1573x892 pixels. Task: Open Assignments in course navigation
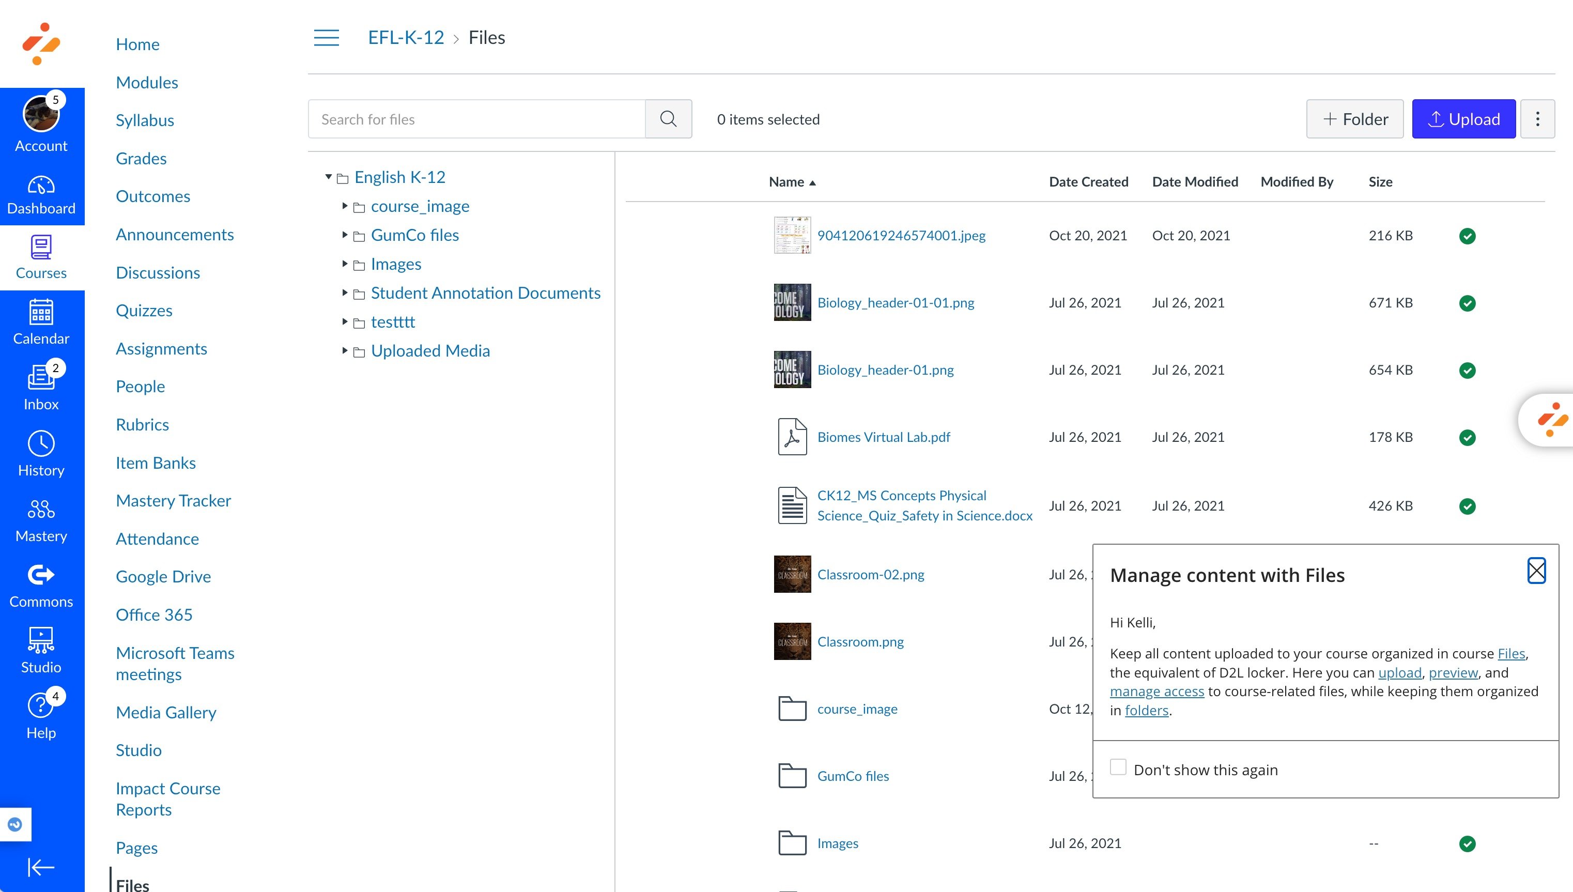(161, 349)
